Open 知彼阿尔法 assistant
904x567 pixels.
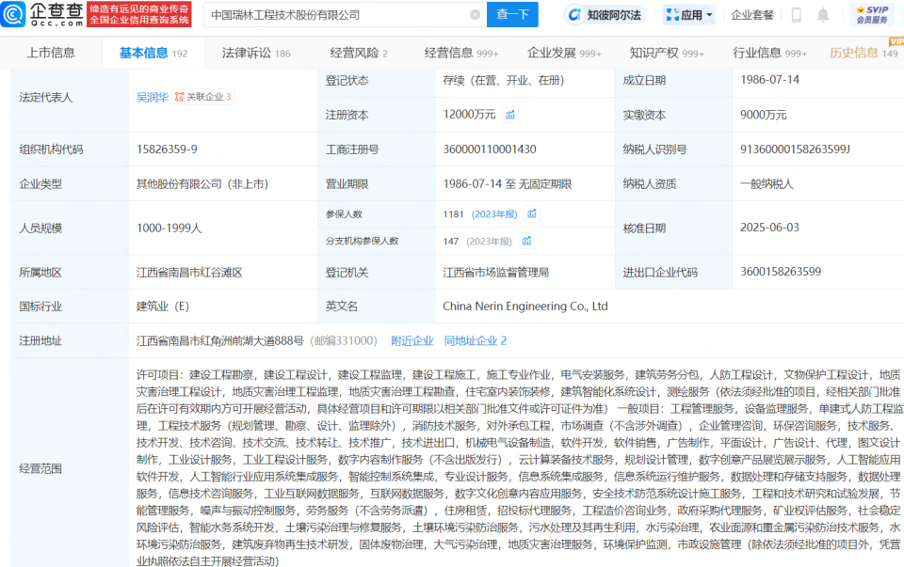[x=605, y=15]
